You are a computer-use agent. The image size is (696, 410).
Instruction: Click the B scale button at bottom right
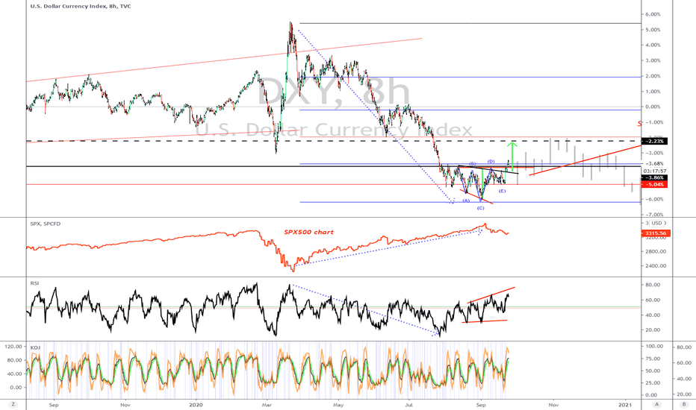tap(686, 404)
